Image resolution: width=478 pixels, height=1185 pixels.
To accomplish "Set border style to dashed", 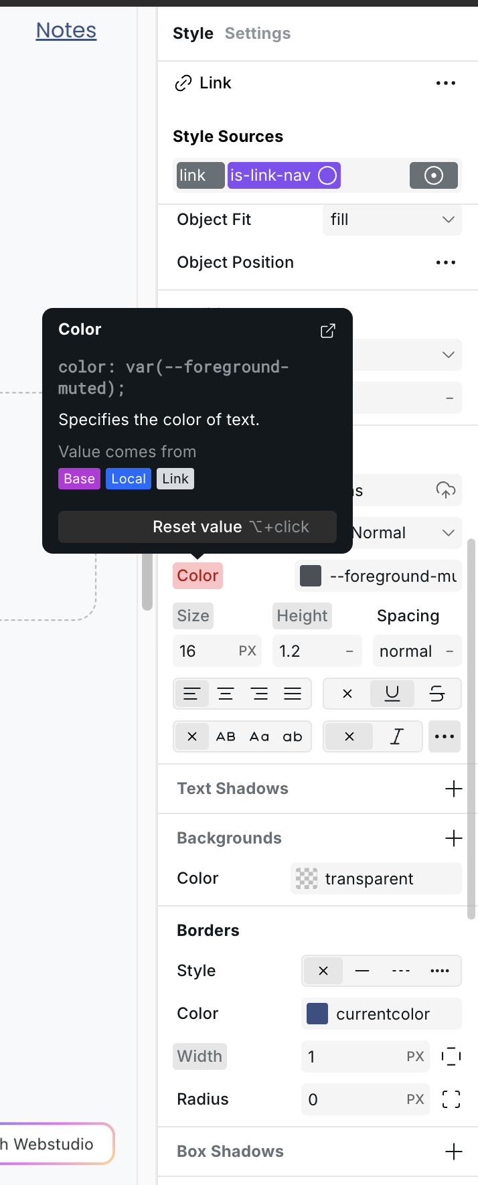I will point(401,971).
